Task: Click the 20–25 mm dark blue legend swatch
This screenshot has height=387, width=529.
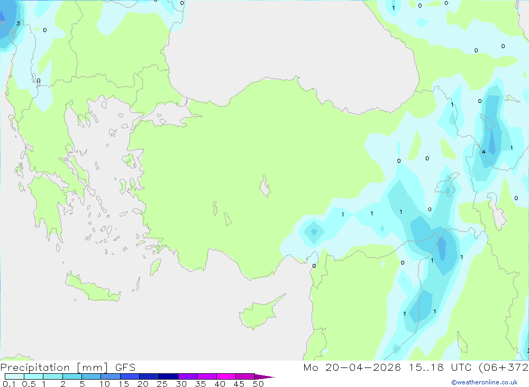Action: 149,376
